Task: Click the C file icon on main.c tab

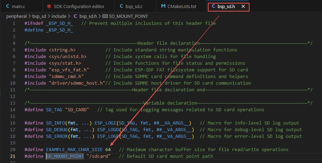Action: point(8,6)
